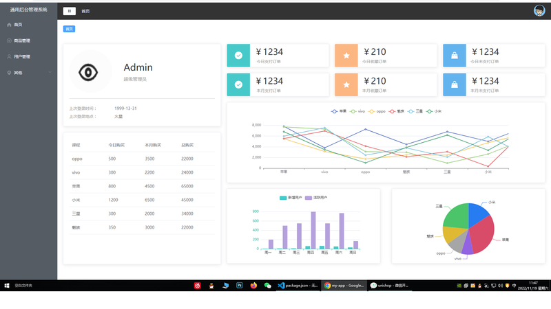Click the star icon for 今日收藏订单
This screenshot has width=551, height=309.
pyautogui.click(x=346, y=56)
